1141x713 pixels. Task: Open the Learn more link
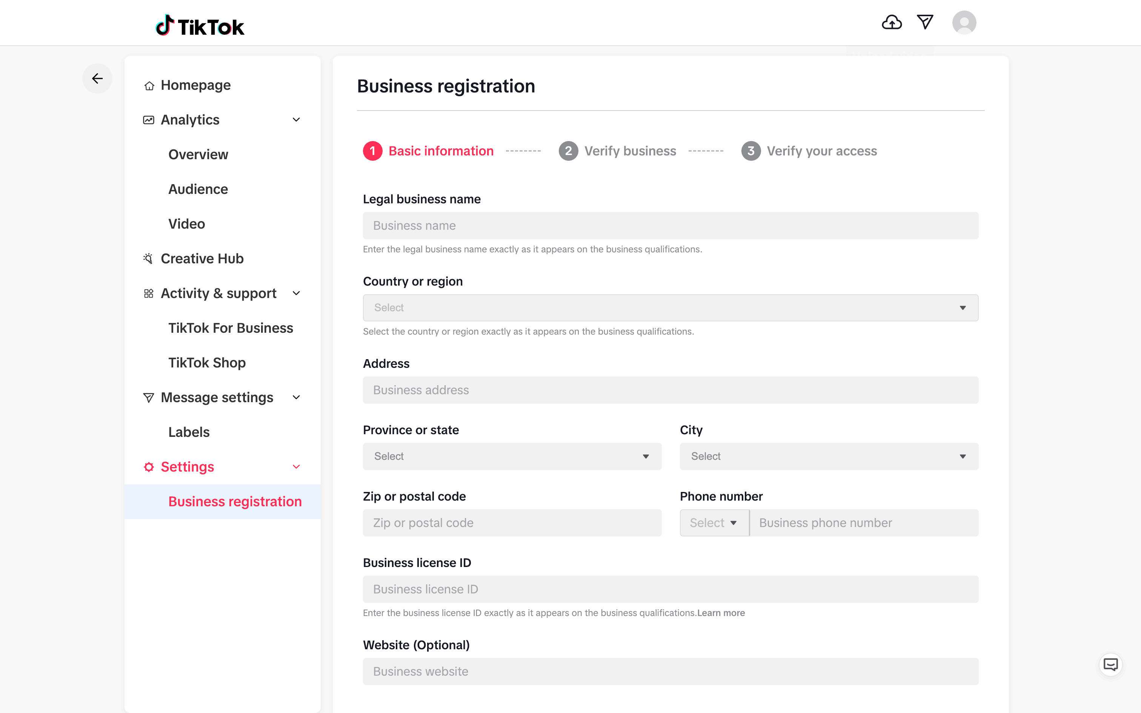[x=721, y=613]
